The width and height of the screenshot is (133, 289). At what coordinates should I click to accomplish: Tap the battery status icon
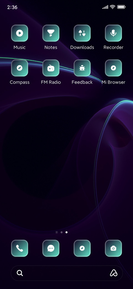coord(121,7)
